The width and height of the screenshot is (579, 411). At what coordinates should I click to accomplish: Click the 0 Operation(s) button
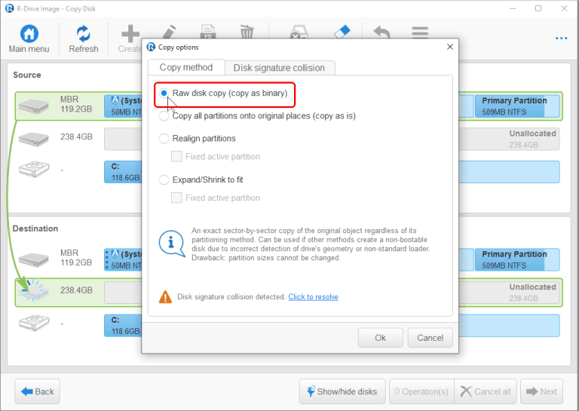(x=421, y=391)
